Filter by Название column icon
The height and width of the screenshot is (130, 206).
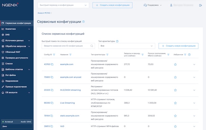70,55
